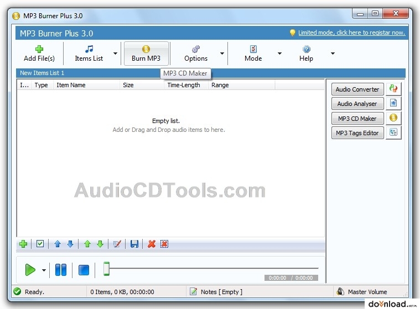Screen dimensions: 420x309
Task: Click the Item Name column header
Action: pos(86,85)
